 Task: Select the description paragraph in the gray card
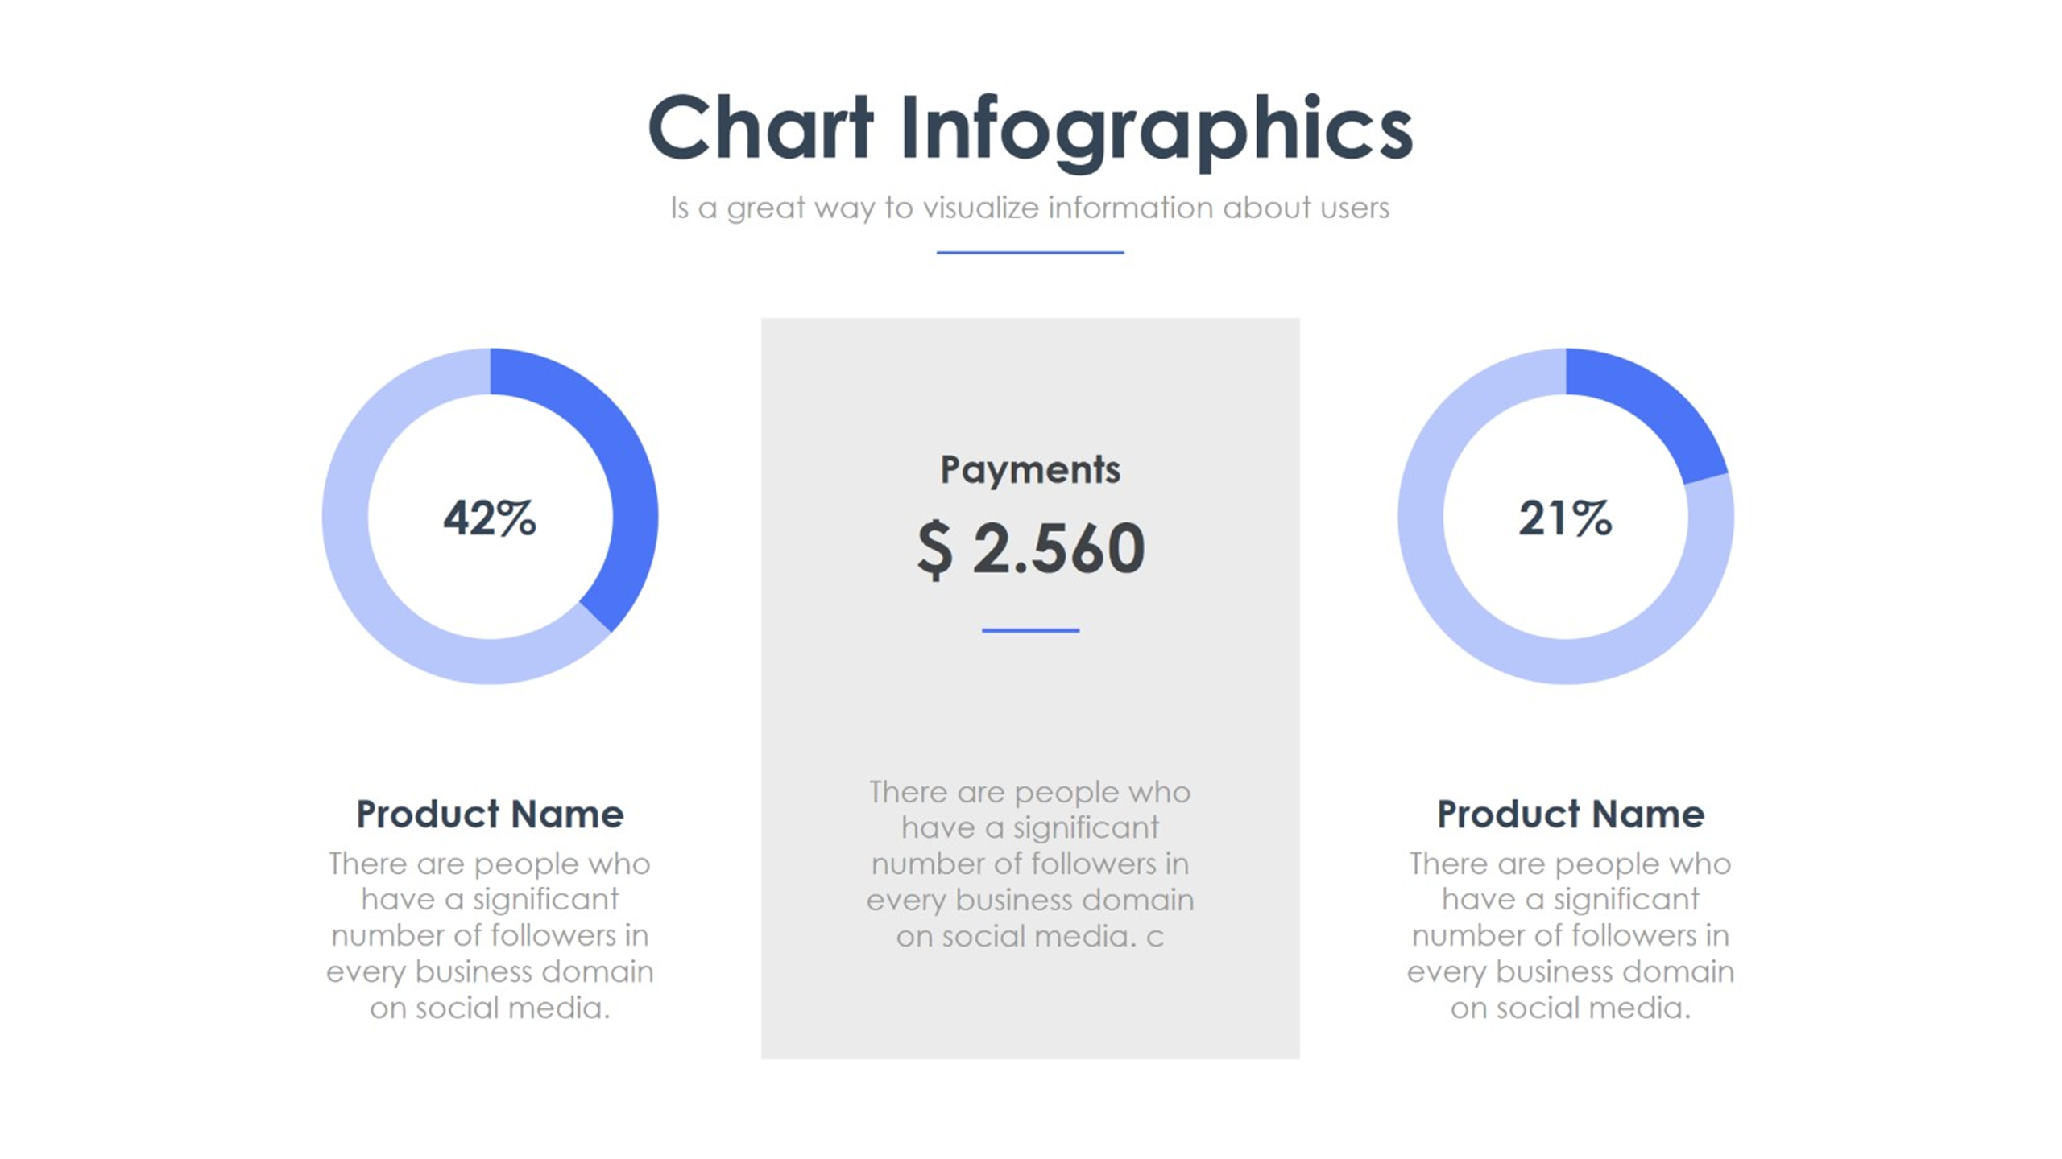tap(1030, 864)
